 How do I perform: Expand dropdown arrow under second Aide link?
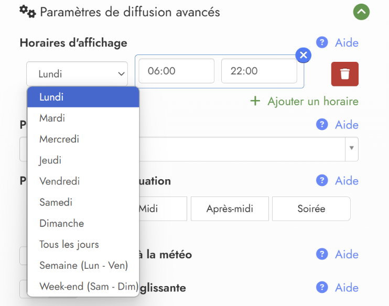coord(351,149)
